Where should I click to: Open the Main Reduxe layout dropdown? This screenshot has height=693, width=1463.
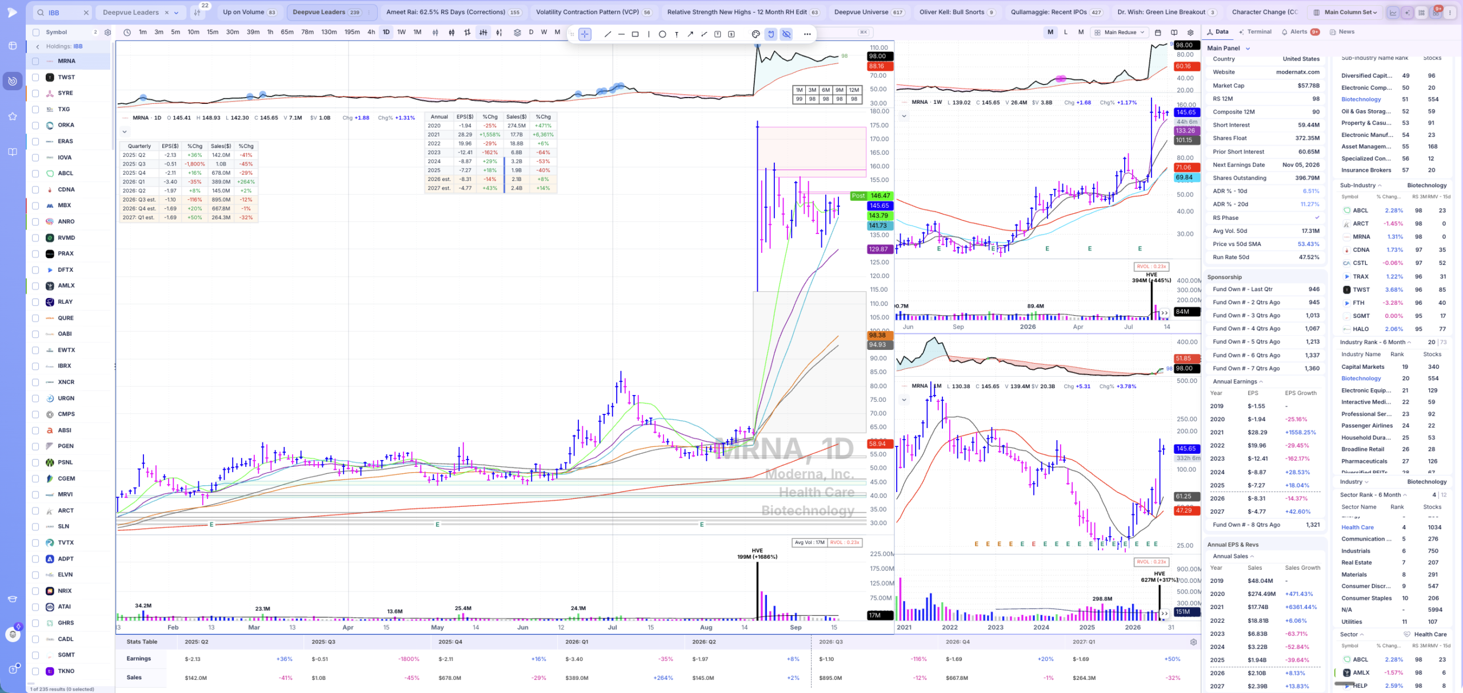1120,33
